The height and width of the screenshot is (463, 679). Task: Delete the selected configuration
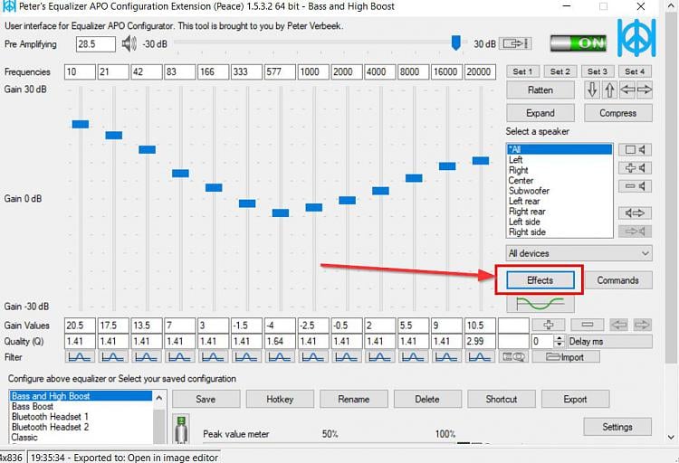[427, 399]
